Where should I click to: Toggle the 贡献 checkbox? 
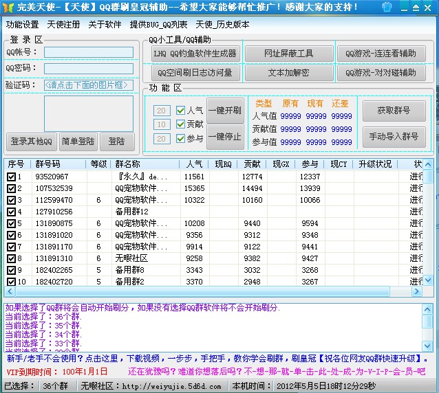[x=180, y=124]
